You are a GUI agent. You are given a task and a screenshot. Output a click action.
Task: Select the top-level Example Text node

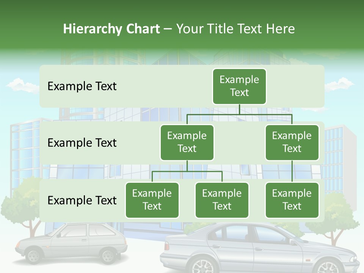(239, 86)
